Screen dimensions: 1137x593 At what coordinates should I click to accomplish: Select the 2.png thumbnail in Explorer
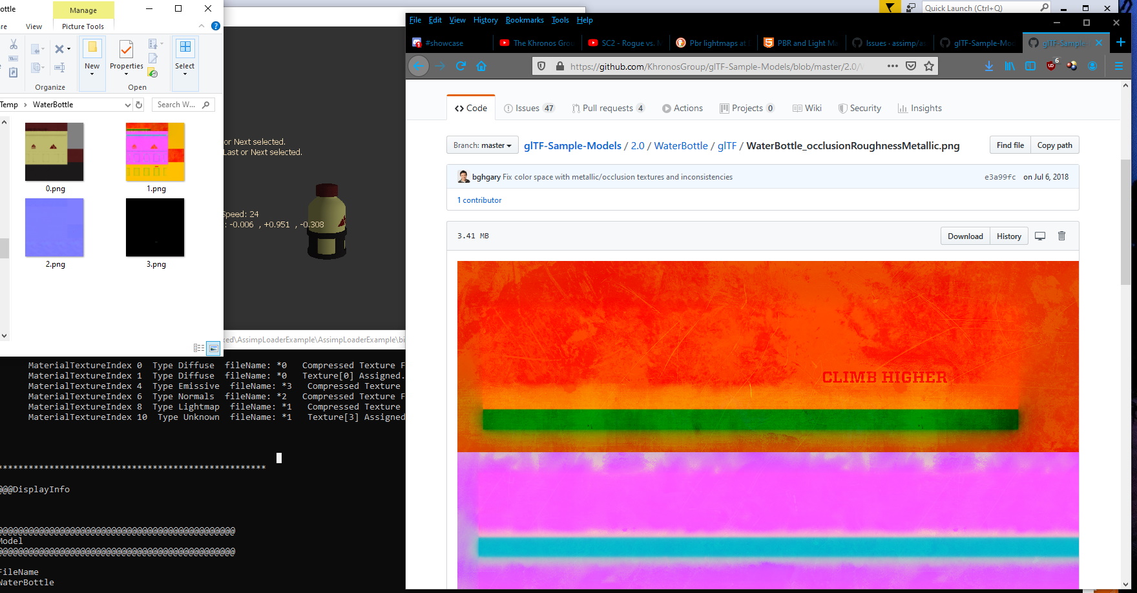(x=54, y=227)
